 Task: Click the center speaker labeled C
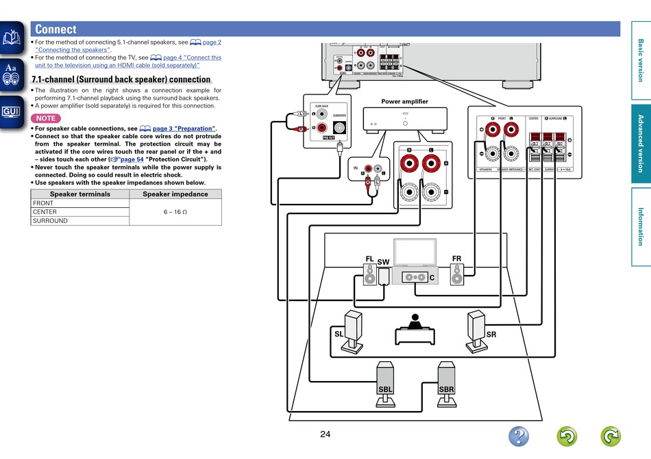click(x=415, y=277)
